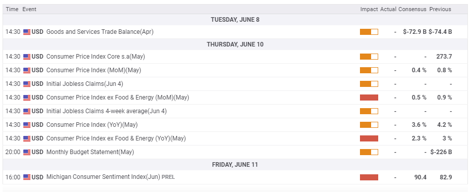Click the Time column header
This screenshot has height=192, width=472.
tap(12, 9)
